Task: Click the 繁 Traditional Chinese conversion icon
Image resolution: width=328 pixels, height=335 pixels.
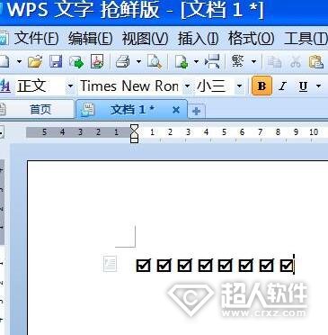Action: coord(238,61)
